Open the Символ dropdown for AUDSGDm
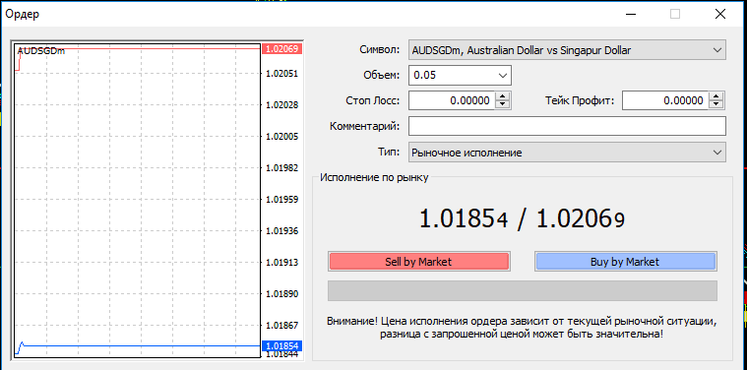The image size is (747, 370). point(567,50)
